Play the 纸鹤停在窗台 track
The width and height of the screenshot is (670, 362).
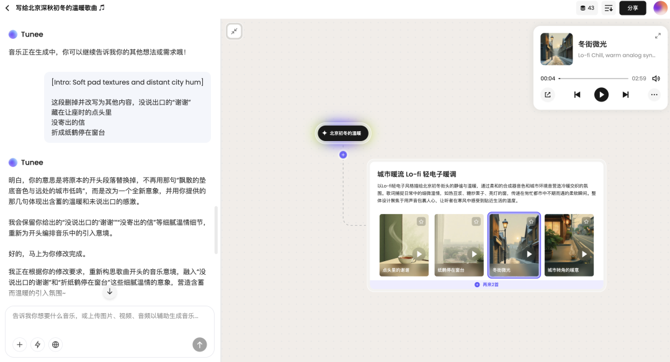474,254
